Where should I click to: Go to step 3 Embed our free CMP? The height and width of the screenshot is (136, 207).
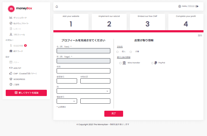coord(147,22)
